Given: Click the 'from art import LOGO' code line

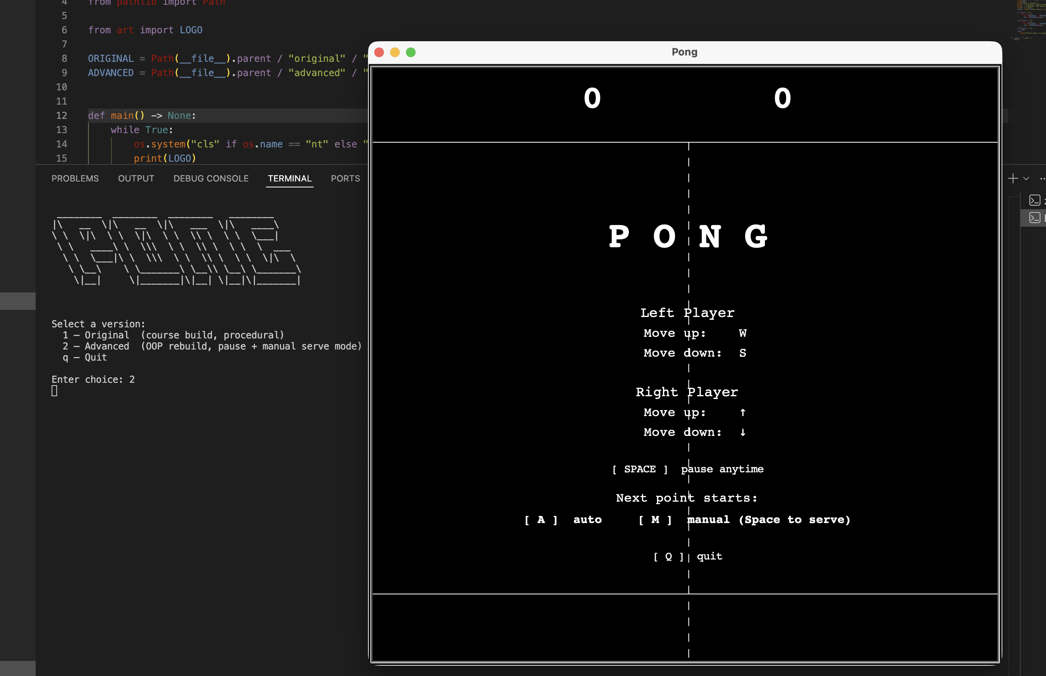Looking at the screenshot, I should tap(145, 30).
